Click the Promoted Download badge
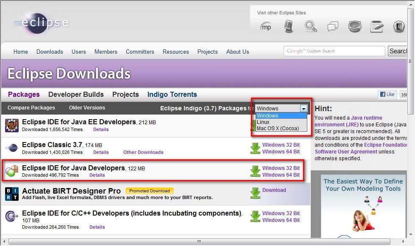Image resolution: width=415 pixels, height=246 pixels. 150,191
